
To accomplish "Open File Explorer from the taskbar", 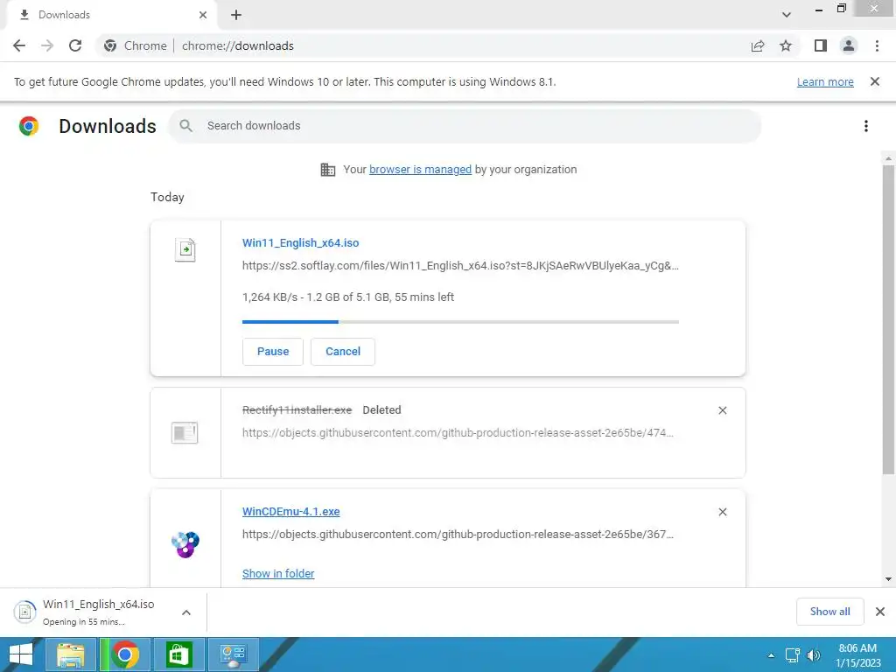I will (x=70, y=654).
